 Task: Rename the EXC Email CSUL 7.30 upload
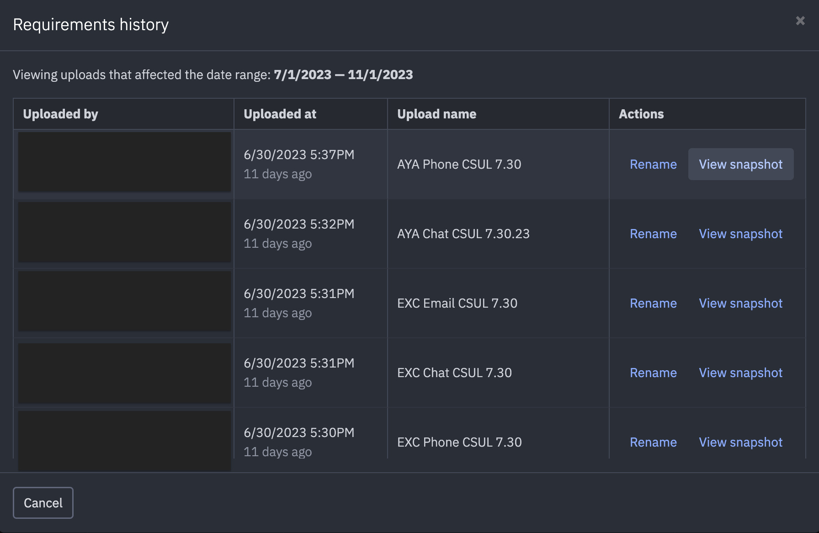click(x=653, y=304)
